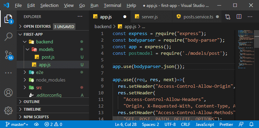Click the 3 UNSAVED badge
Screen dimensions: 259x128
coord(64,27)
